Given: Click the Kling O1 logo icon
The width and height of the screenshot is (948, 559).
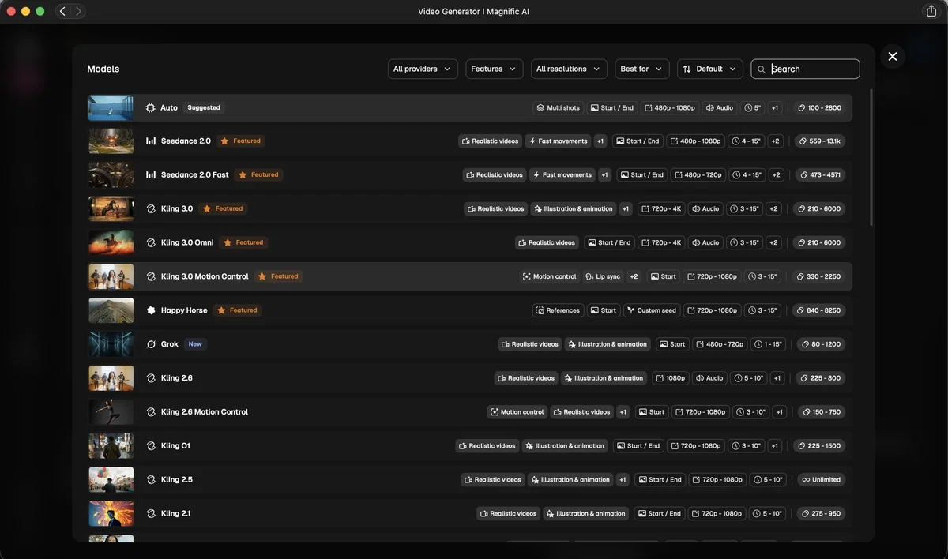Looking at the screenshot, I should [x=151, y=446].
